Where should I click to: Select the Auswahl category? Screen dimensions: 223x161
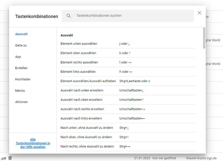pyautogui.click(x=21, y=34)
